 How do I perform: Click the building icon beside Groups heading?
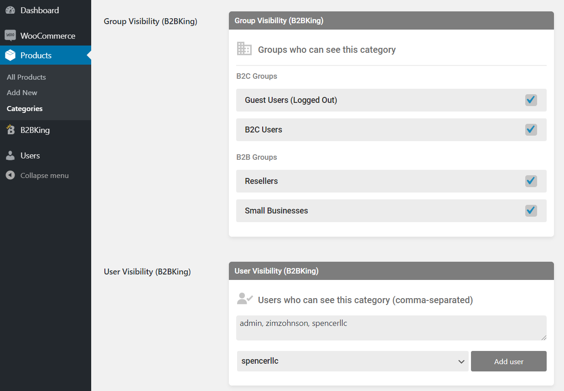point(244,49)
